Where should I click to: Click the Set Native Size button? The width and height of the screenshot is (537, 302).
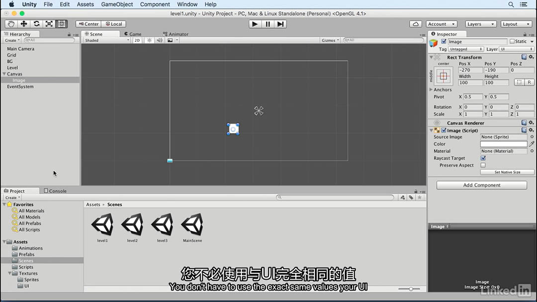[x=507, y=172]
